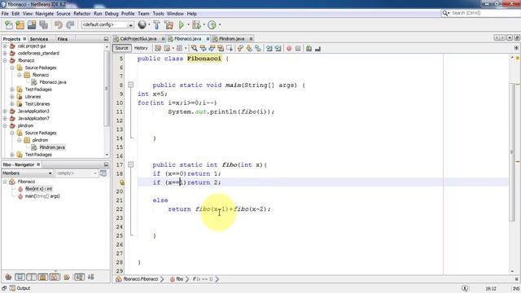
Task: Switch to the Services tab
Action: tap(39, 39)
